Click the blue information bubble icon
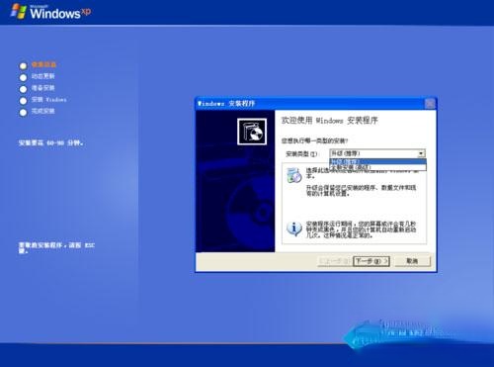The height and width of the screenshot is (367, 494). click(x=293, y=229)
